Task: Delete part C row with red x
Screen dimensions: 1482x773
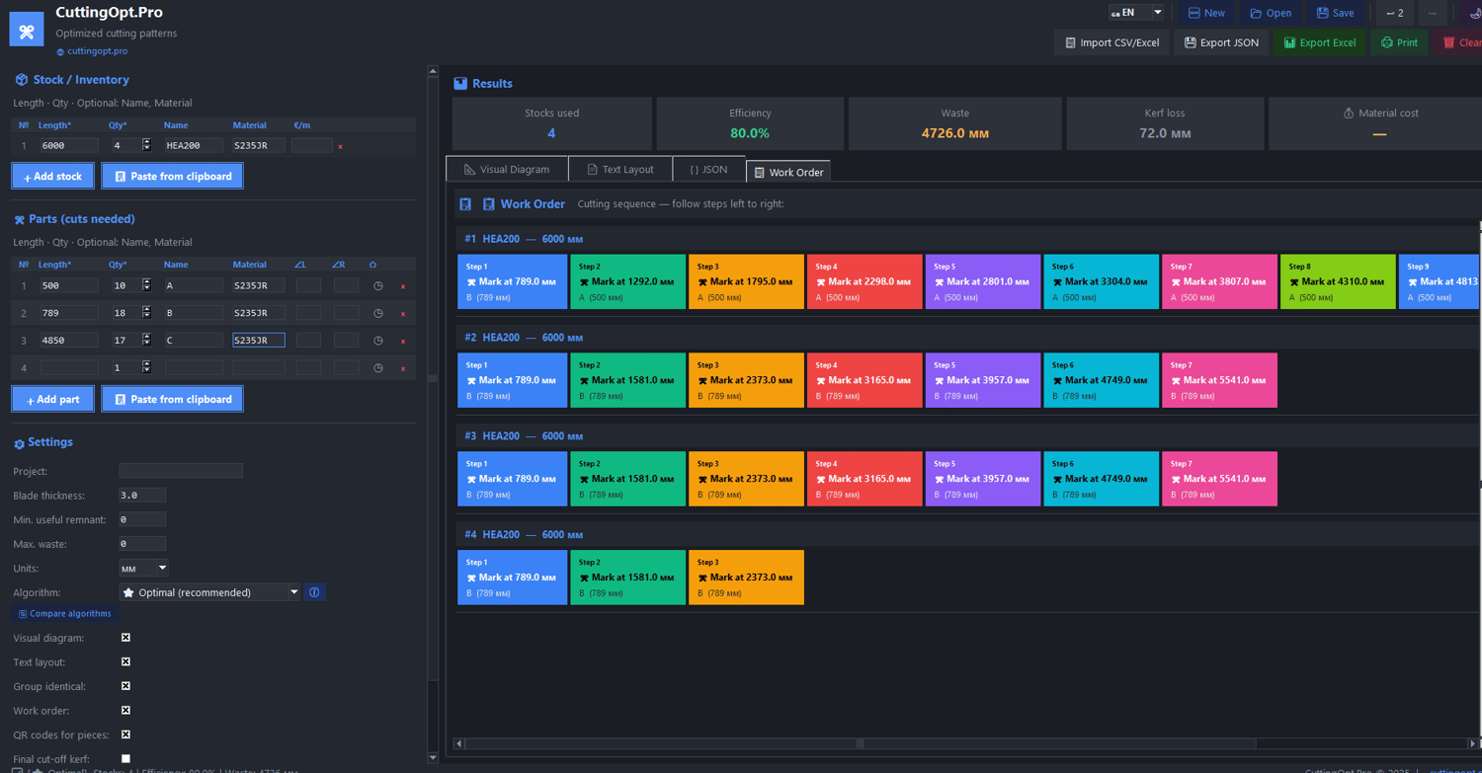Action: pyautogui.click(x=403, y=341)
